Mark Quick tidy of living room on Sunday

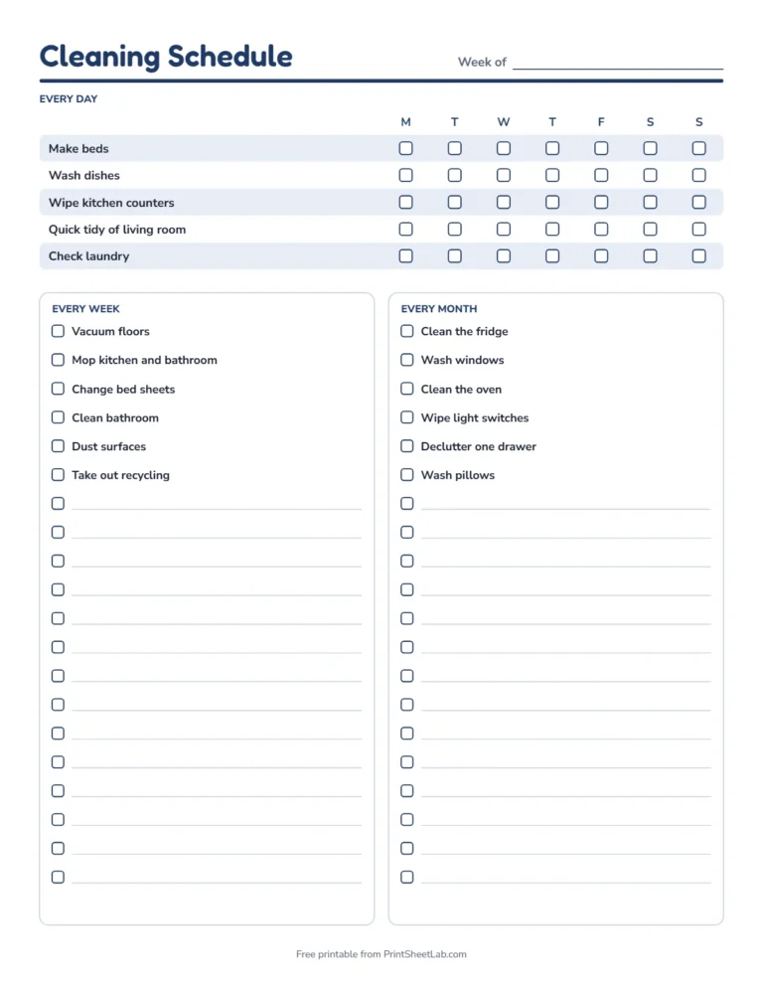pos(698,229)
